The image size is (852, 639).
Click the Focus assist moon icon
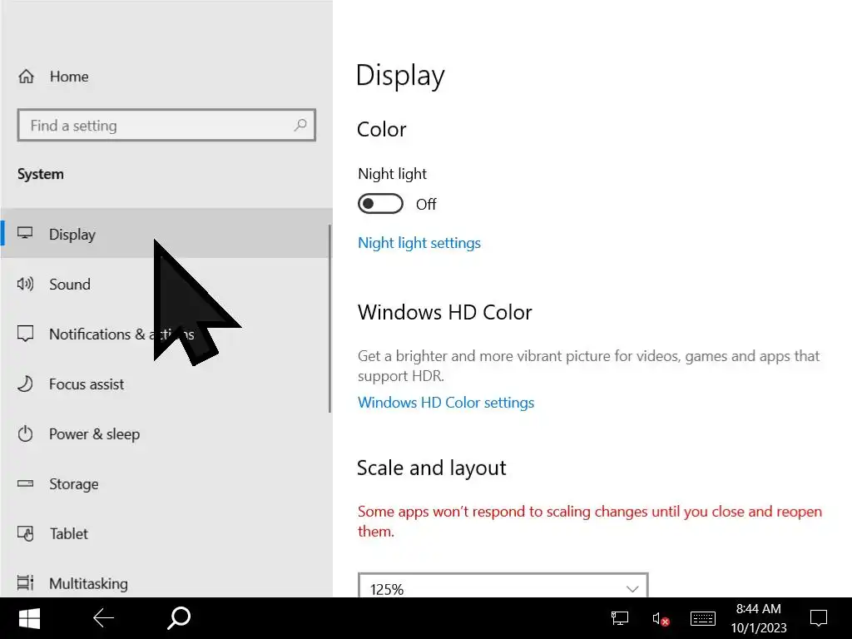click(25, 384)
